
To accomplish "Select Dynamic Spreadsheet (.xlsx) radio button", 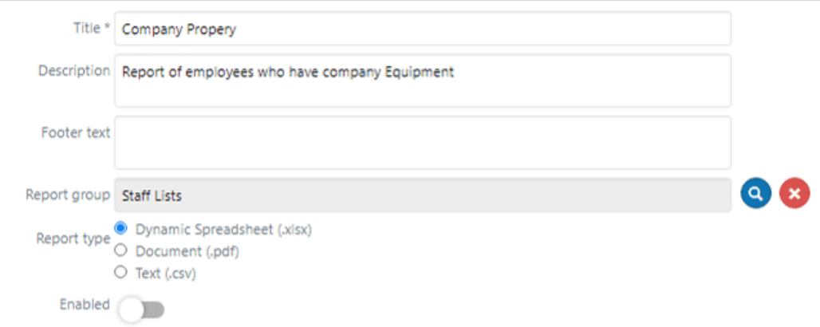I will tap(120, 227).
